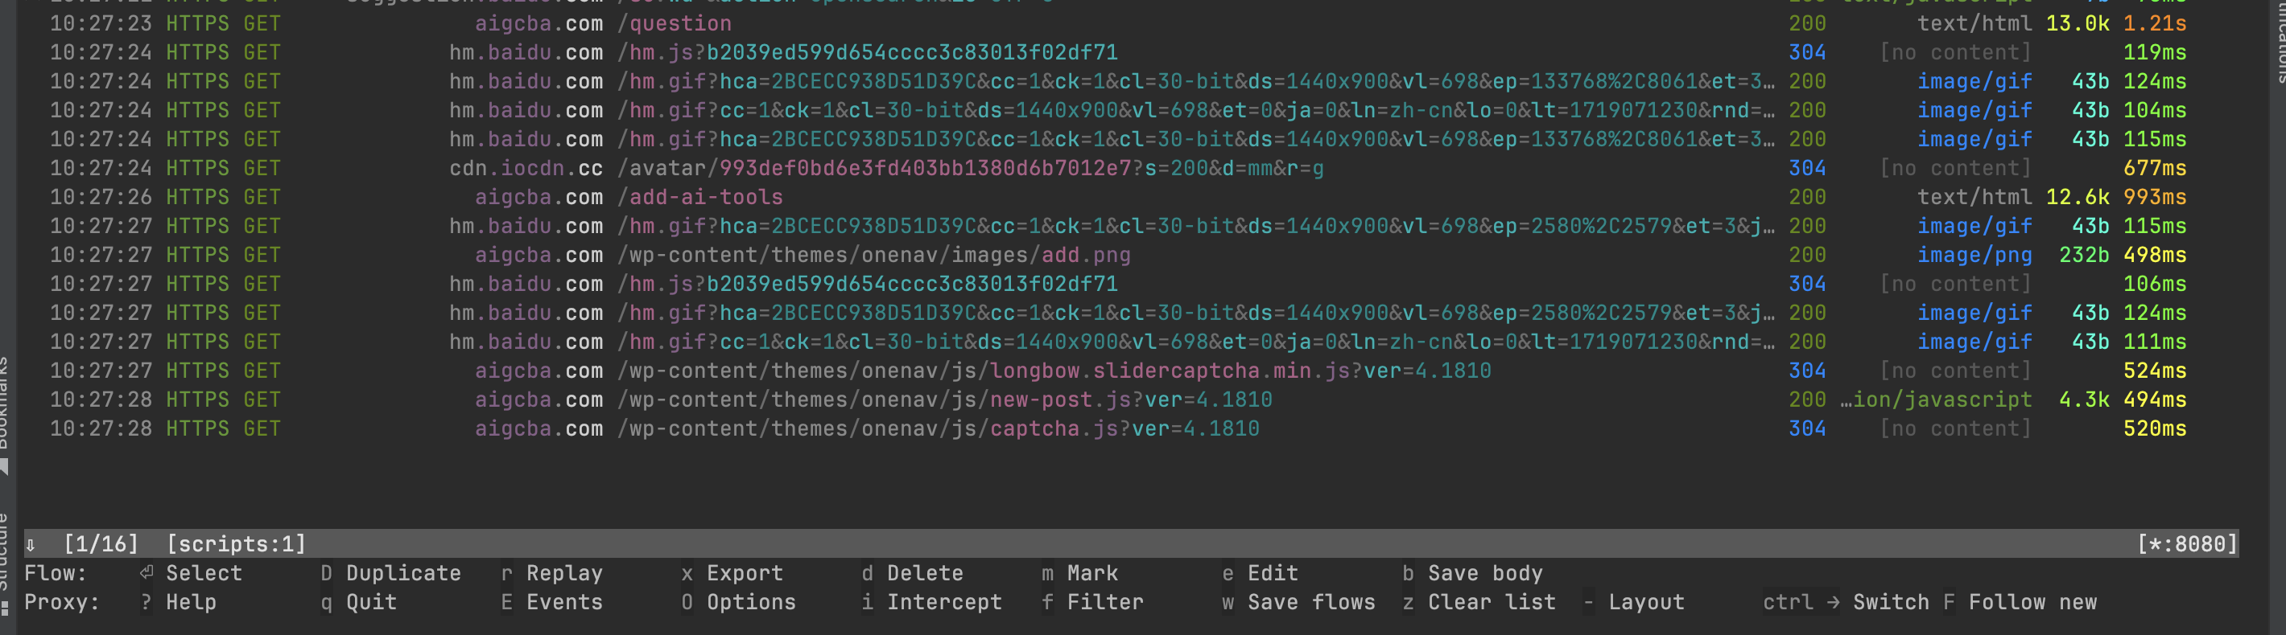
Task: Click the Follow new toggle hint
Action: [x=2032, y=602]
